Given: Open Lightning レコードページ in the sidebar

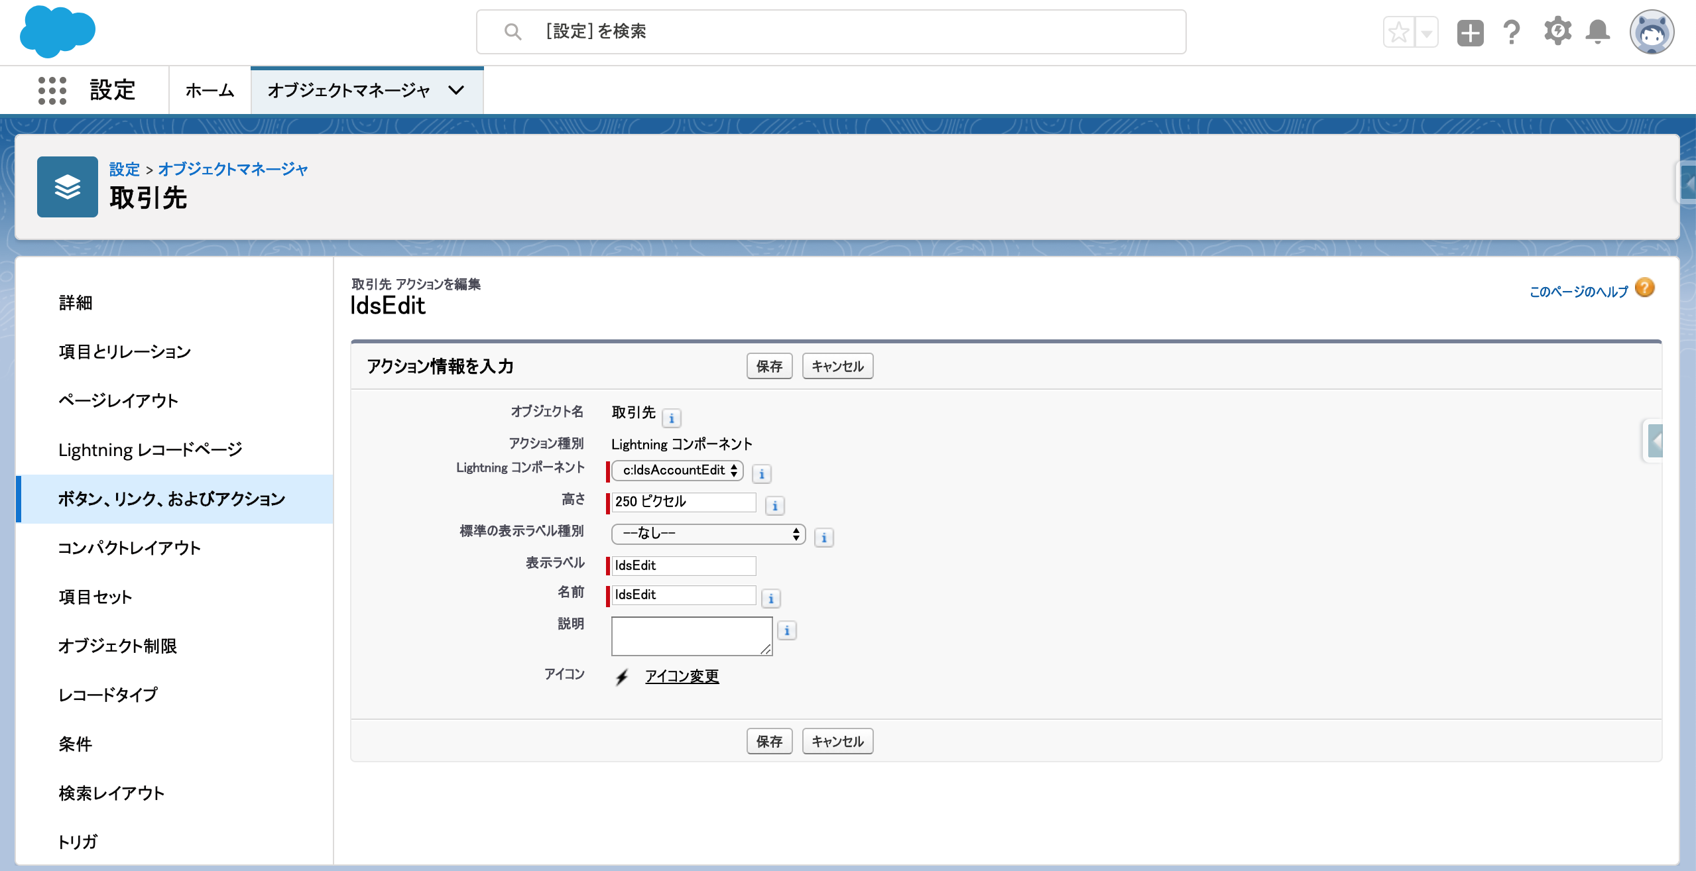Looking at the screenshot, I should pyautogui.click(x=174, y=450).
